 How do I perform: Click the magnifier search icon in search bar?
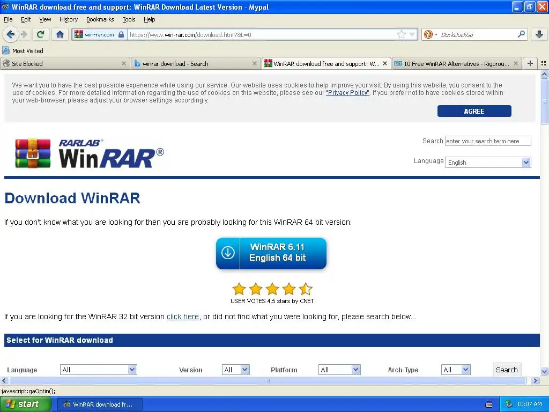tap(521, 34)
